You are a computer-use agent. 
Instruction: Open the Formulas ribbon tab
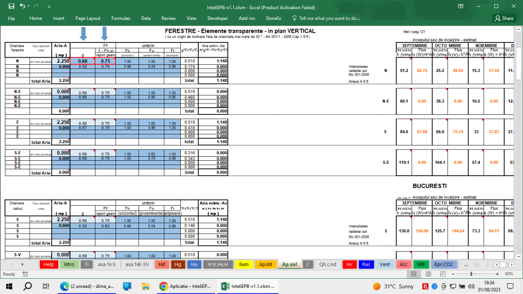(x=121, y=18)
